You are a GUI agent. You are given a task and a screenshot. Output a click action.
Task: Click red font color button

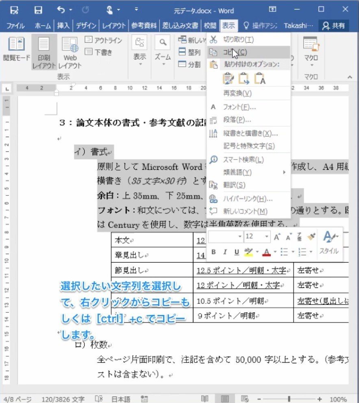tap(267, 252)
